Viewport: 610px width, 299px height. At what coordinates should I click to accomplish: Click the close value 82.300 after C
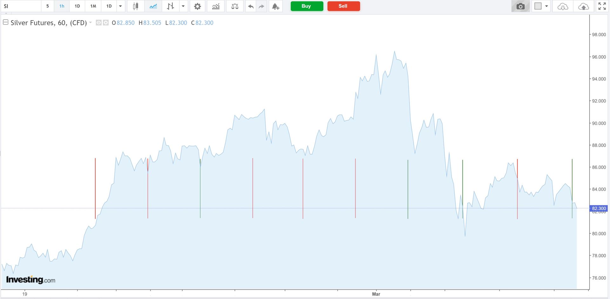(x=204, y=23)
